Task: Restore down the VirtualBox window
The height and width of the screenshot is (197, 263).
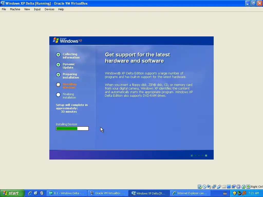Action: click(x=254, y=3)
